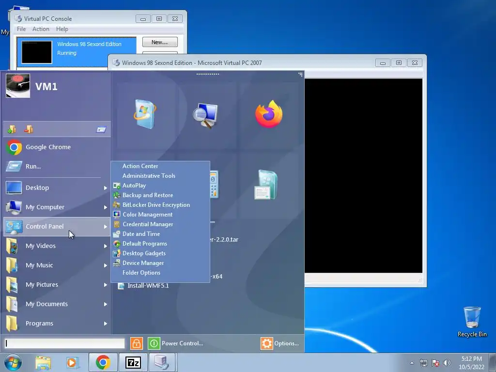Click the small blue run-box icon in the pinned bar

[x=101, y=129]
